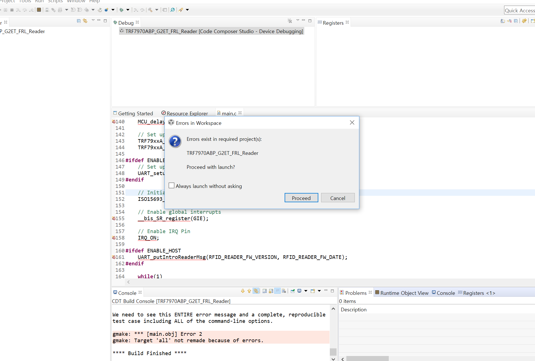Image resolution: width=535 pixels, height=361 pixels.
Task: Click the Debug bug icon in the toolbar
Action: (121, 10)
